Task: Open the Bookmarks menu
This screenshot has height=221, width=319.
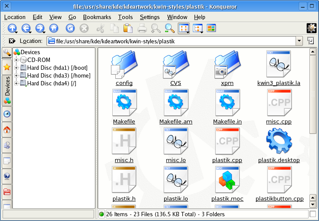Action: coord(97,17)
